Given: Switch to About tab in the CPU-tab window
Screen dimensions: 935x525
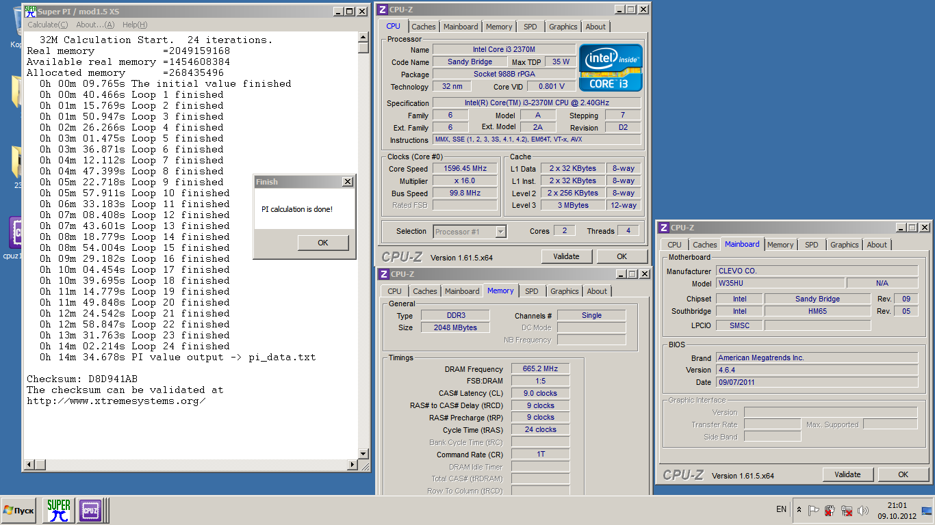Looking at the screenshot, I should coord(595,27).
